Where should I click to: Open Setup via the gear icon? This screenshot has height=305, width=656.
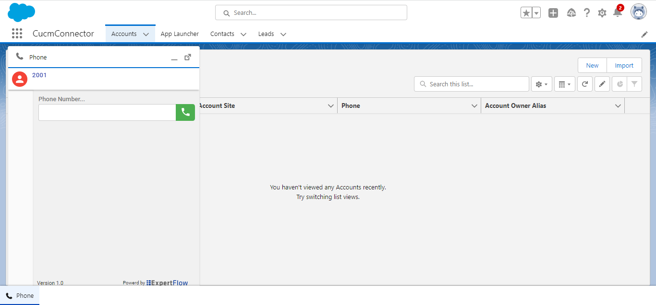[x=602, y=12]
